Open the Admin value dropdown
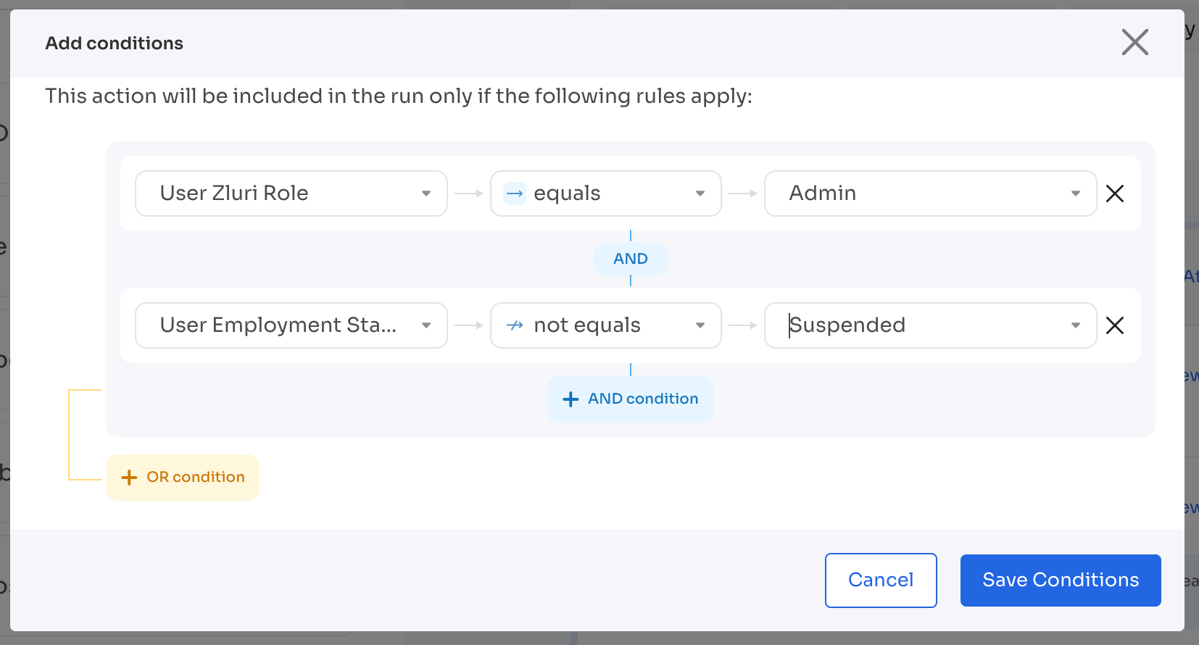 (x=1075, y=193)
